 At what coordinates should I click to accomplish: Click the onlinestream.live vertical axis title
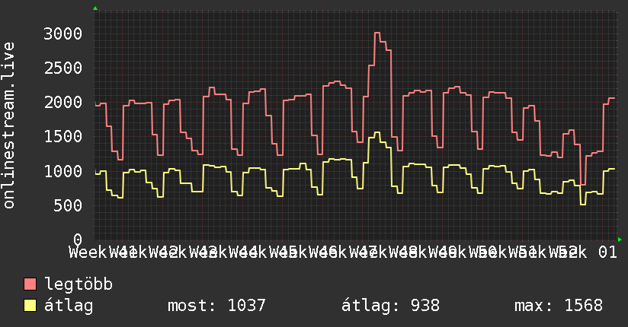(x=8, y=125)
